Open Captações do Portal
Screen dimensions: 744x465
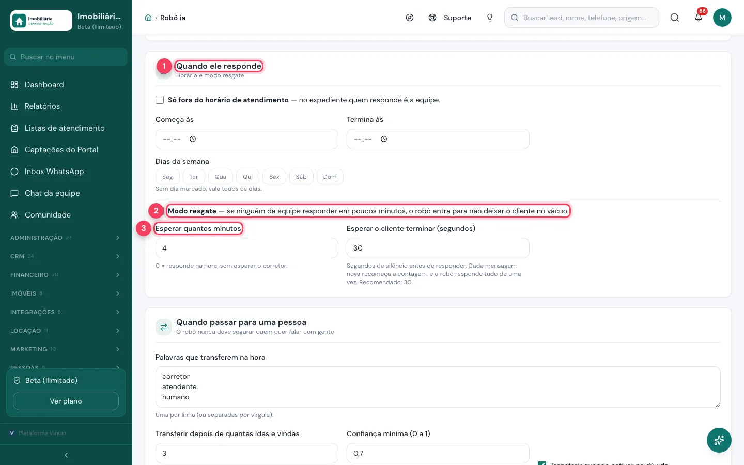(66, 150)
